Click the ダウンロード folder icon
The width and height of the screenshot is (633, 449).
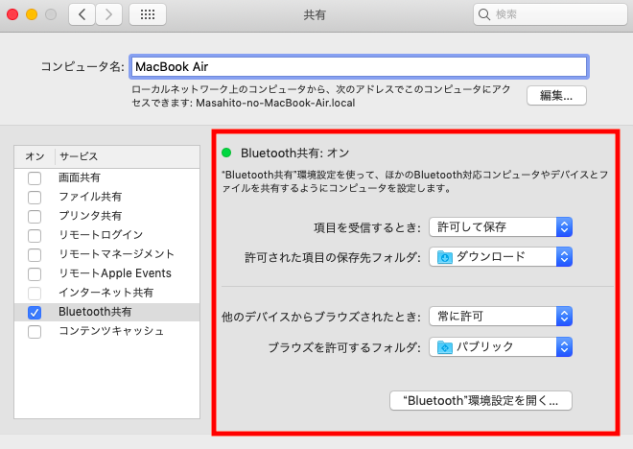445,257
